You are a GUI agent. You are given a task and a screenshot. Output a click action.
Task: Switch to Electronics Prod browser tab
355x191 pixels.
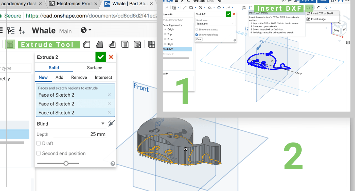click(73, 4)
